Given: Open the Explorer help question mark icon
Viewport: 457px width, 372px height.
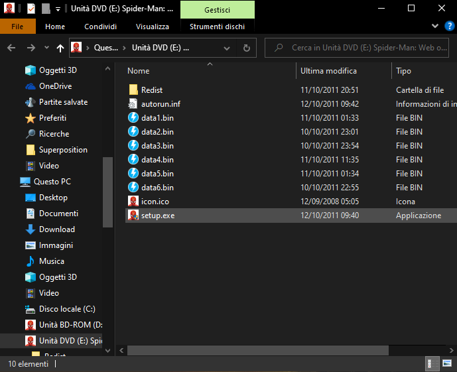Looking at the screenshot, I should [448, 27].
